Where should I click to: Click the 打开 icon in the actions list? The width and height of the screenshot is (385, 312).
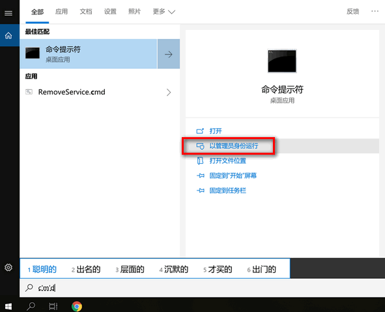pyautogui.click(x=200, y=131)
